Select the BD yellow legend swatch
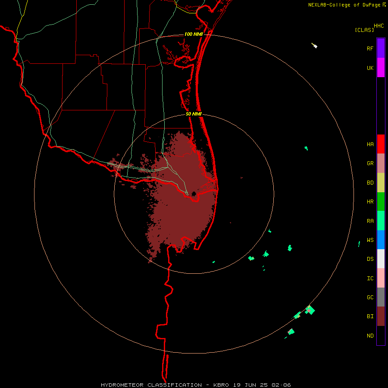This screenshot has width=388, height=388. click(381, 183)
